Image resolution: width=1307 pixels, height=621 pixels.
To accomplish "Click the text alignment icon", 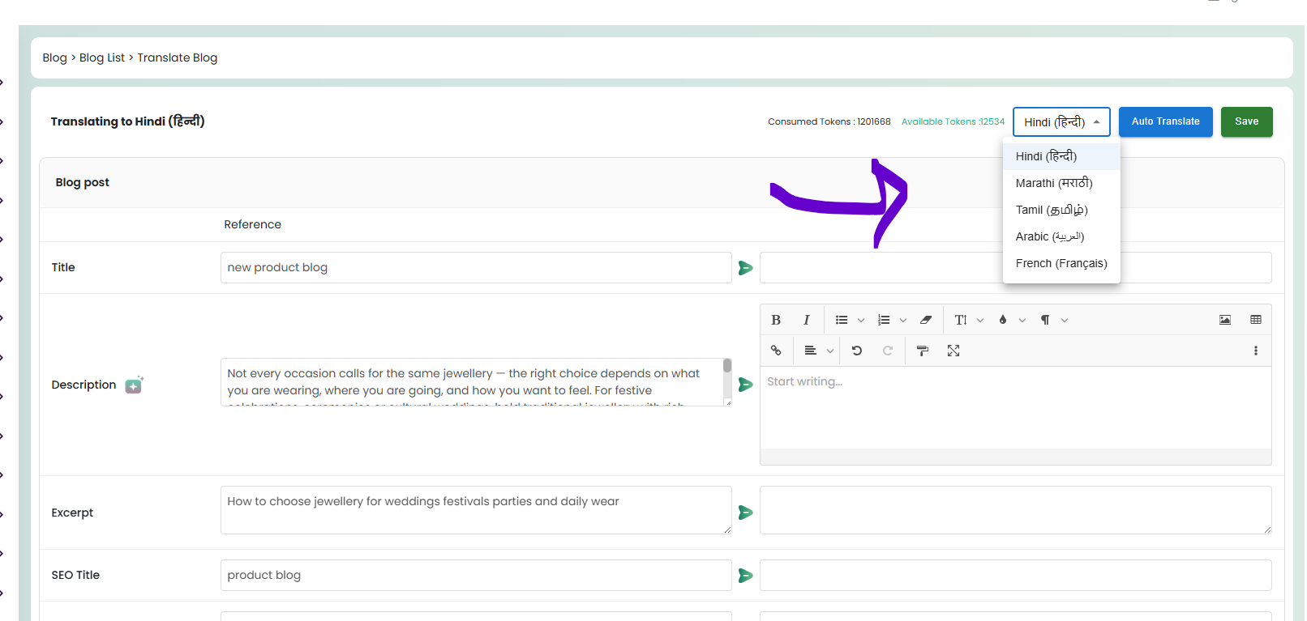I will pyautogui.click(x=810, y=351).
